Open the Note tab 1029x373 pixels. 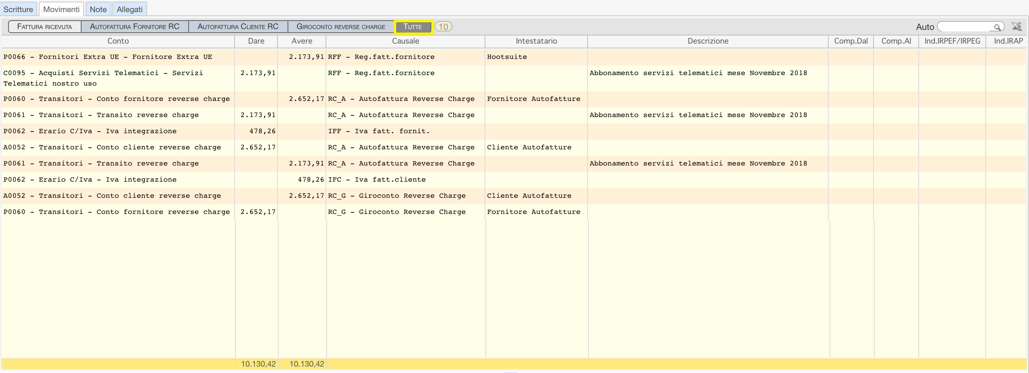coord(98,9)
